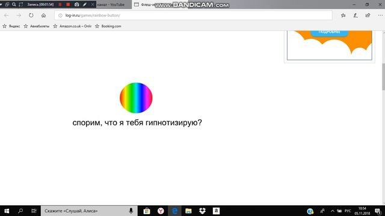This screenshot has height=216, width=385.
Task: Click the help question-mark tray icon
Action: (310, 211)
